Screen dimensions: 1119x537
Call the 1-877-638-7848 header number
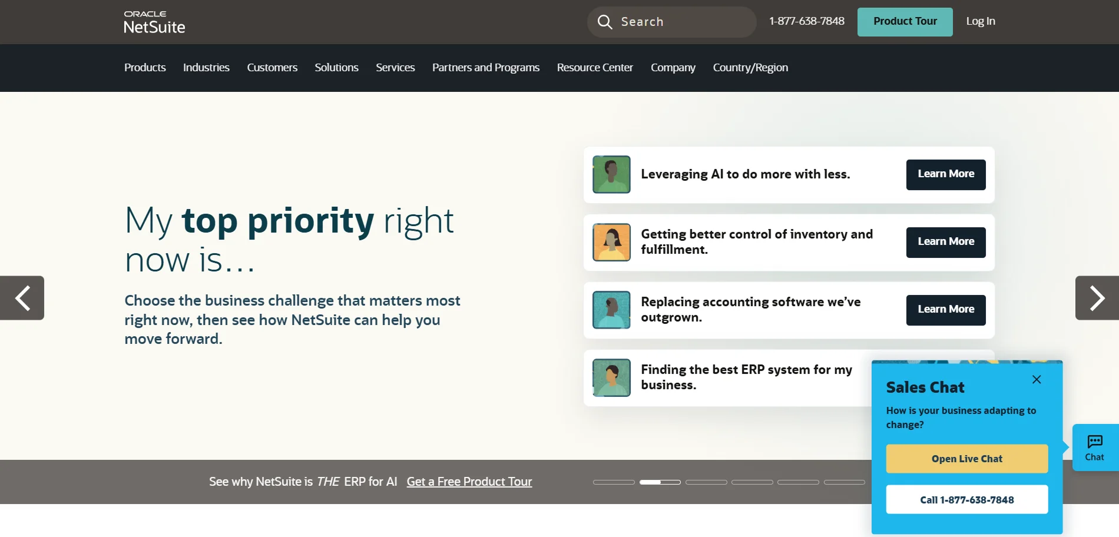coord(807,21)
